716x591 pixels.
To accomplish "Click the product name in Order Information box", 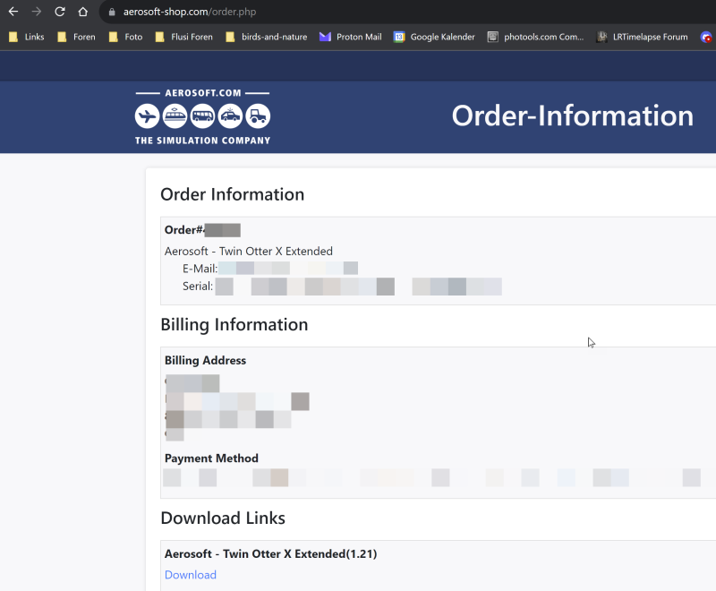I will [249, 252].
